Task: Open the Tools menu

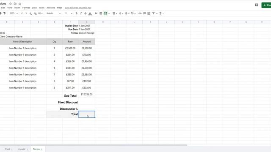Action: [x=41, y=8]
